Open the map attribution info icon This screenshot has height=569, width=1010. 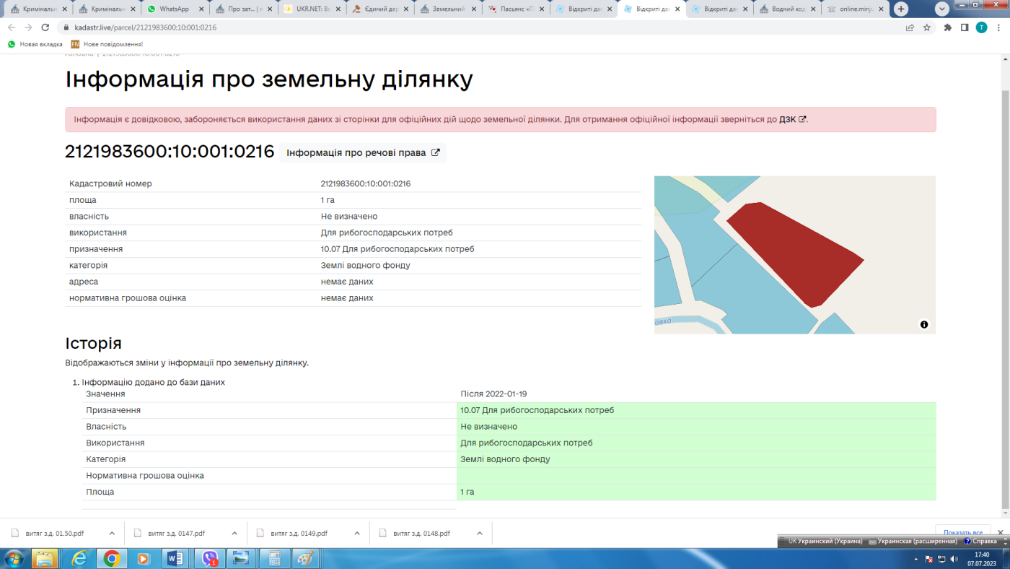[924, 324]
